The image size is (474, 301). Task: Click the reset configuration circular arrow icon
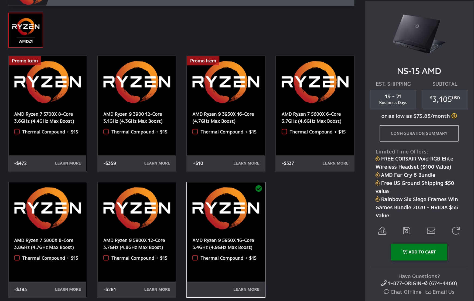[x=456, y=230]
